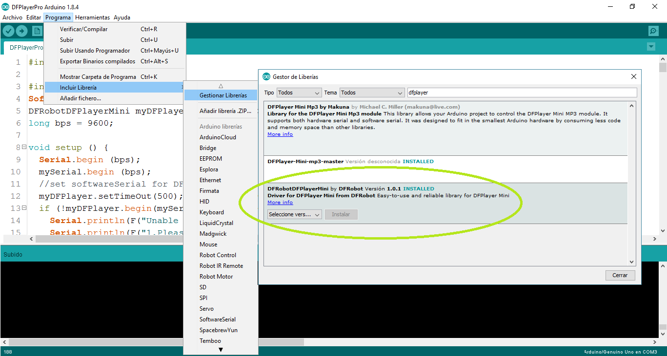Include the Keyboard library
This screenshot has height=356, width=667.
tap(221, 212)
